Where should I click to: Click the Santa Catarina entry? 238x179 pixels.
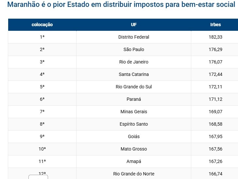(x=134, y=75)
